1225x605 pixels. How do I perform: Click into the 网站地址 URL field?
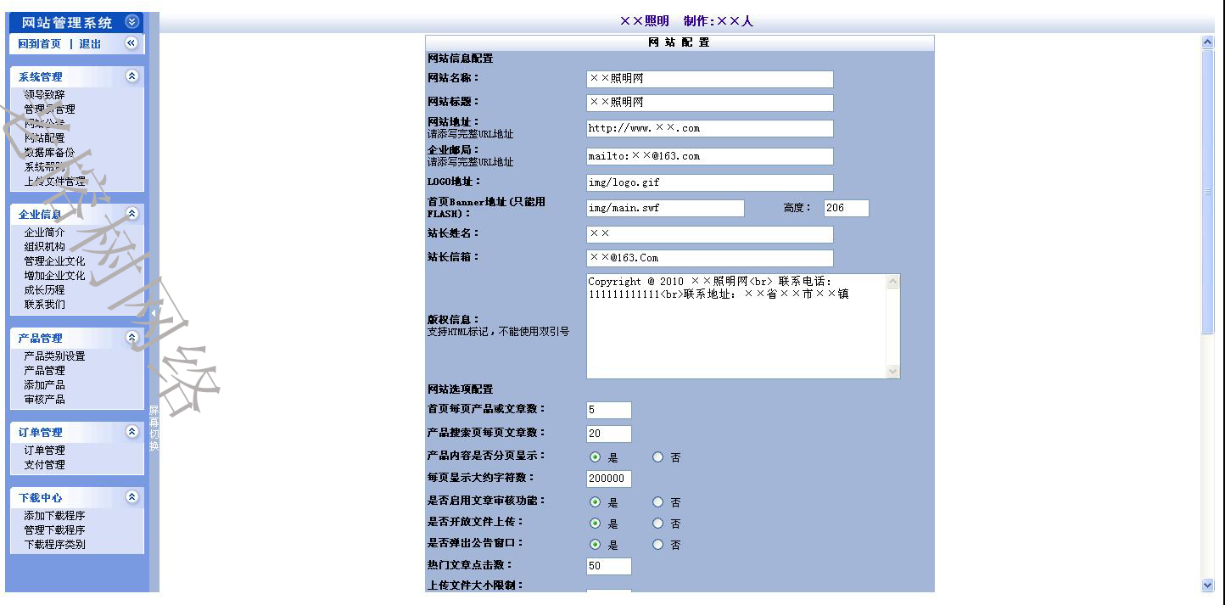[710, 128]
